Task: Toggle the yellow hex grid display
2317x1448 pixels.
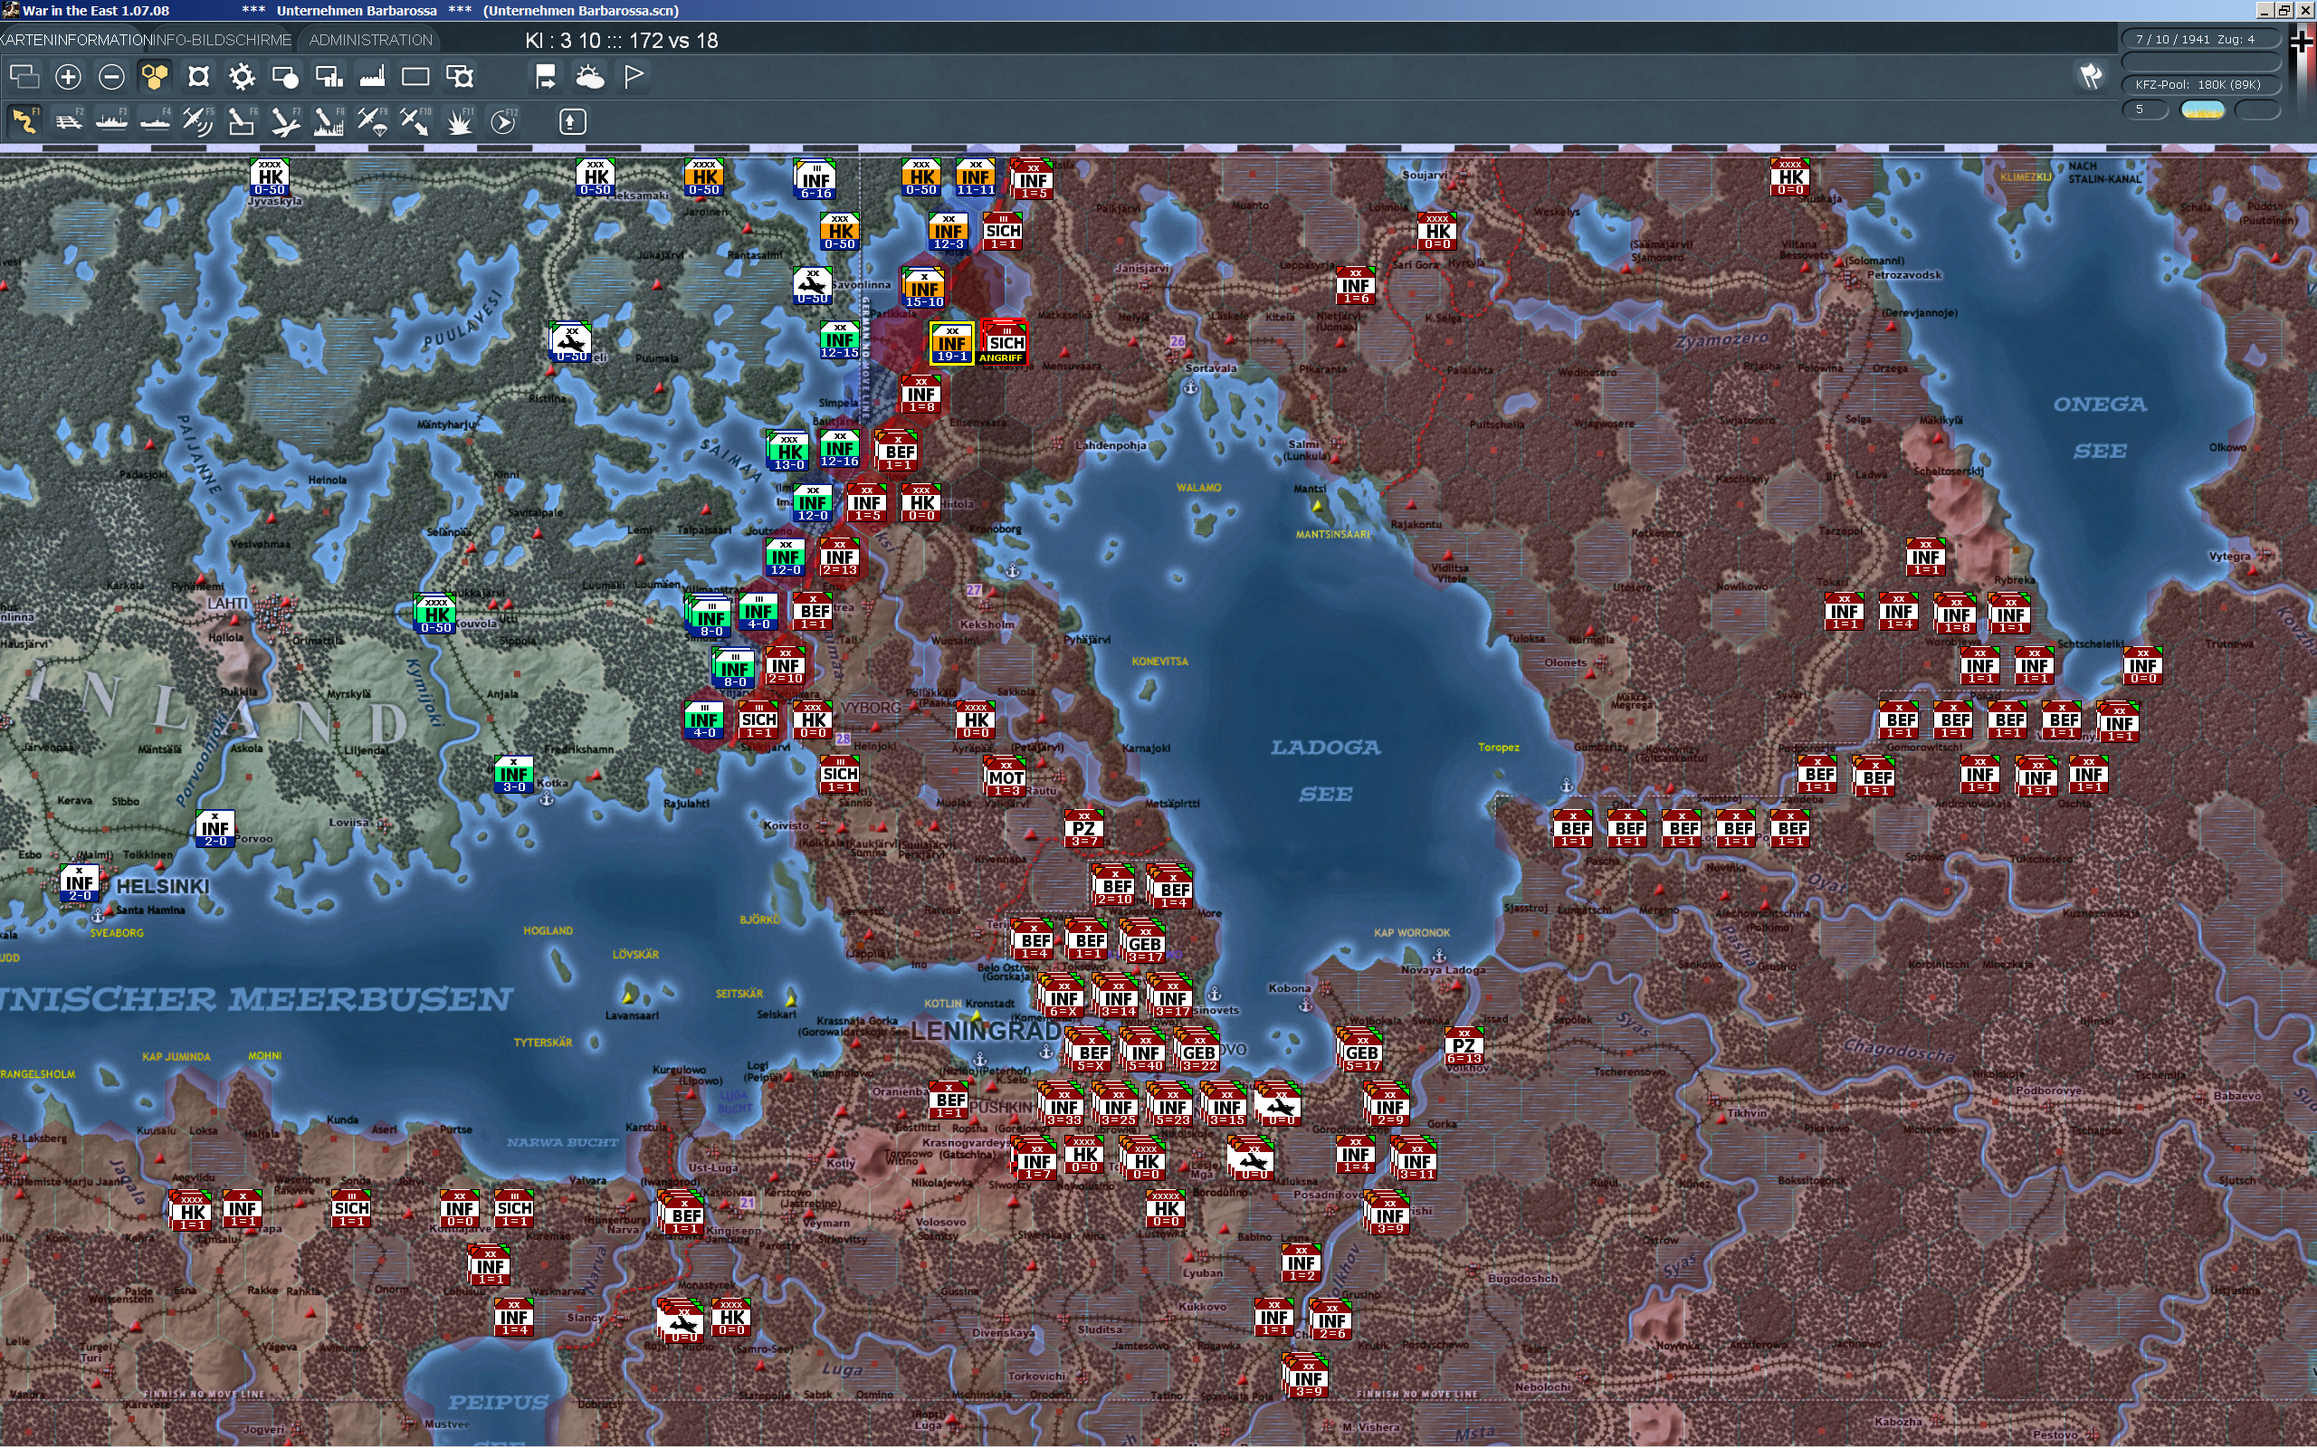Action: (154, 77)
